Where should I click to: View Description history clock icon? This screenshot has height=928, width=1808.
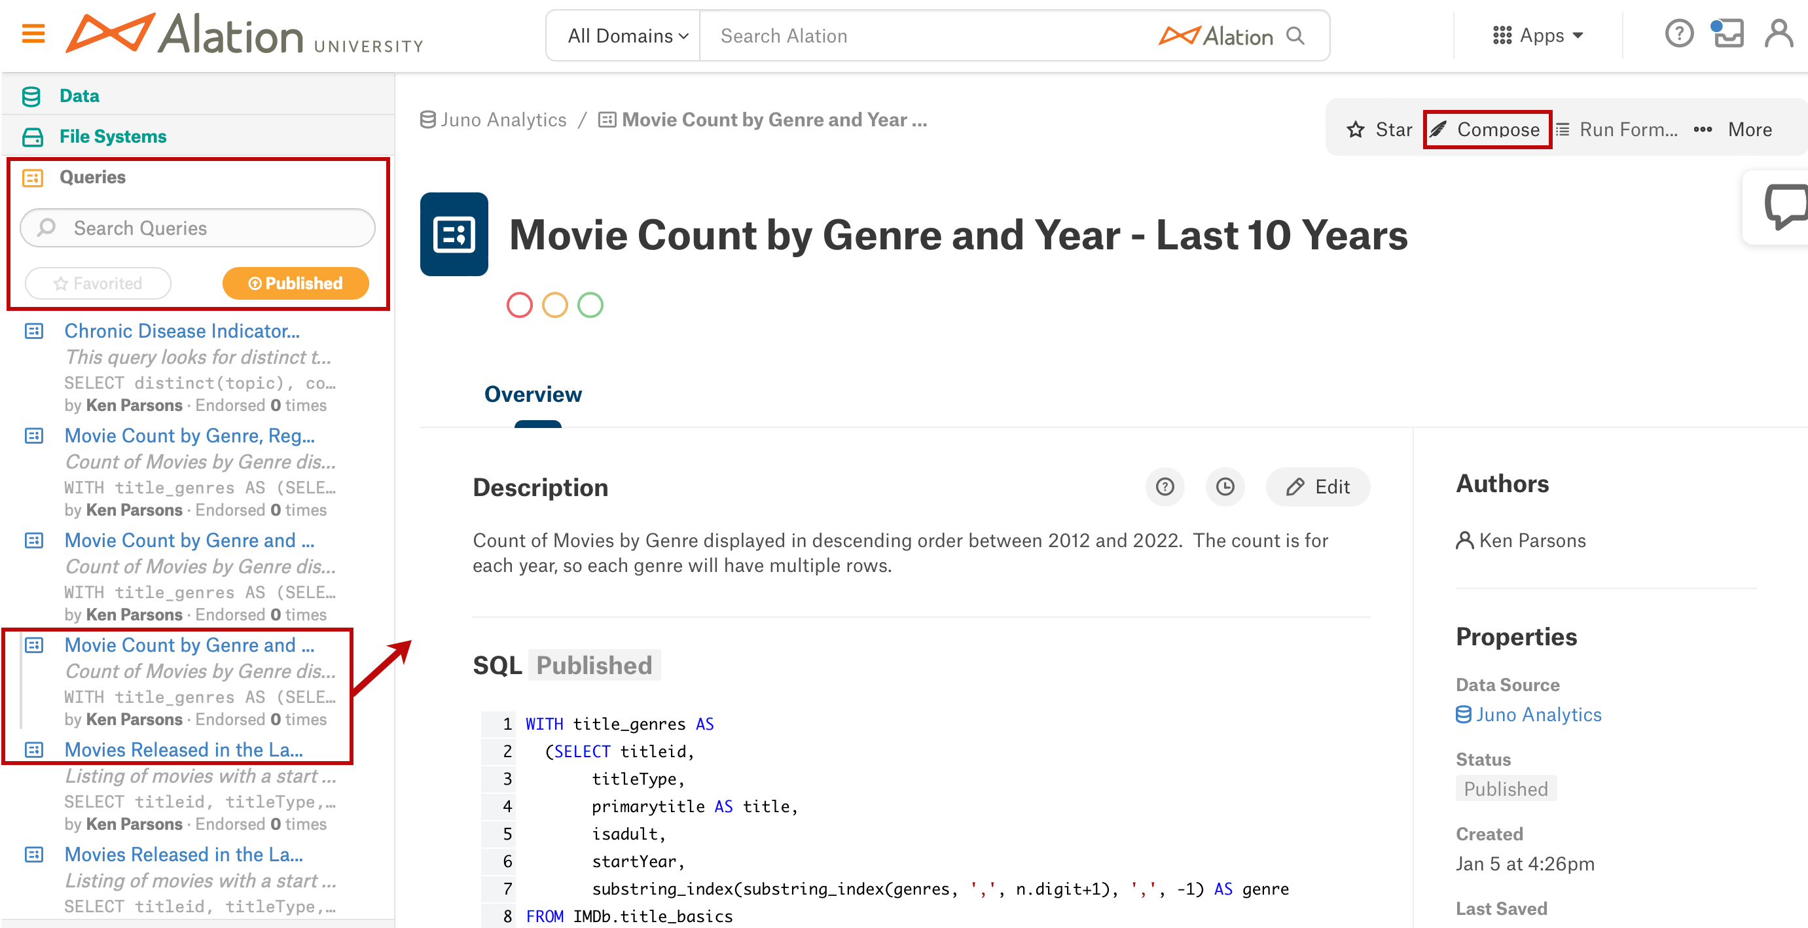(1225, 487)
